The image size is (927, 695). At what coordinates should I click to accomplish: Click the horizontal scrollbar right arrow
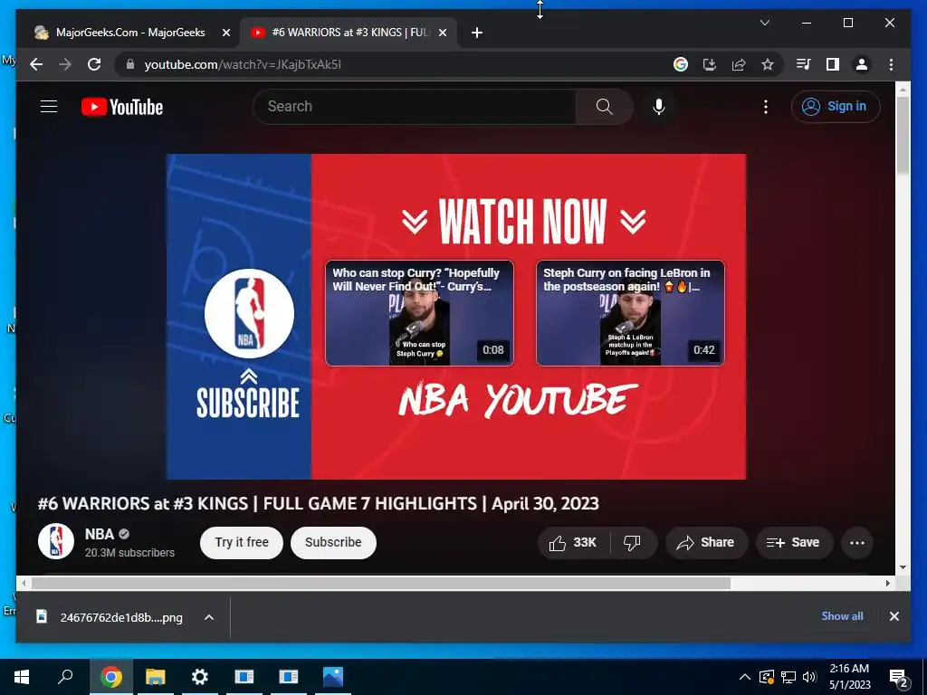click(x=888, y=584)
